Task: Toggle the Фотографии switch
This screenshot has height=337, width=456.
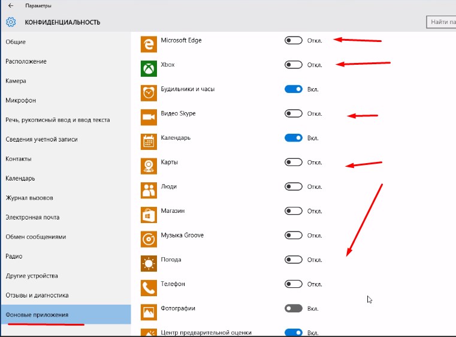Action: coord(294,308)
